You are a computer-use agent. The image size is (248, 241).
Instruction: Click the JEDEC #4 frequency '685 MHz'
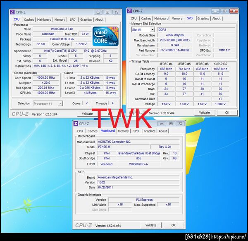tap(166, 69)
